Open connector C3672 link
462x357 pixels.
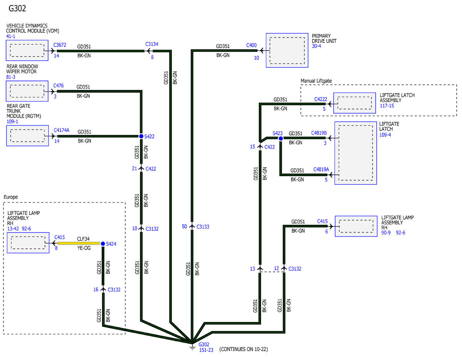(60, 45)
